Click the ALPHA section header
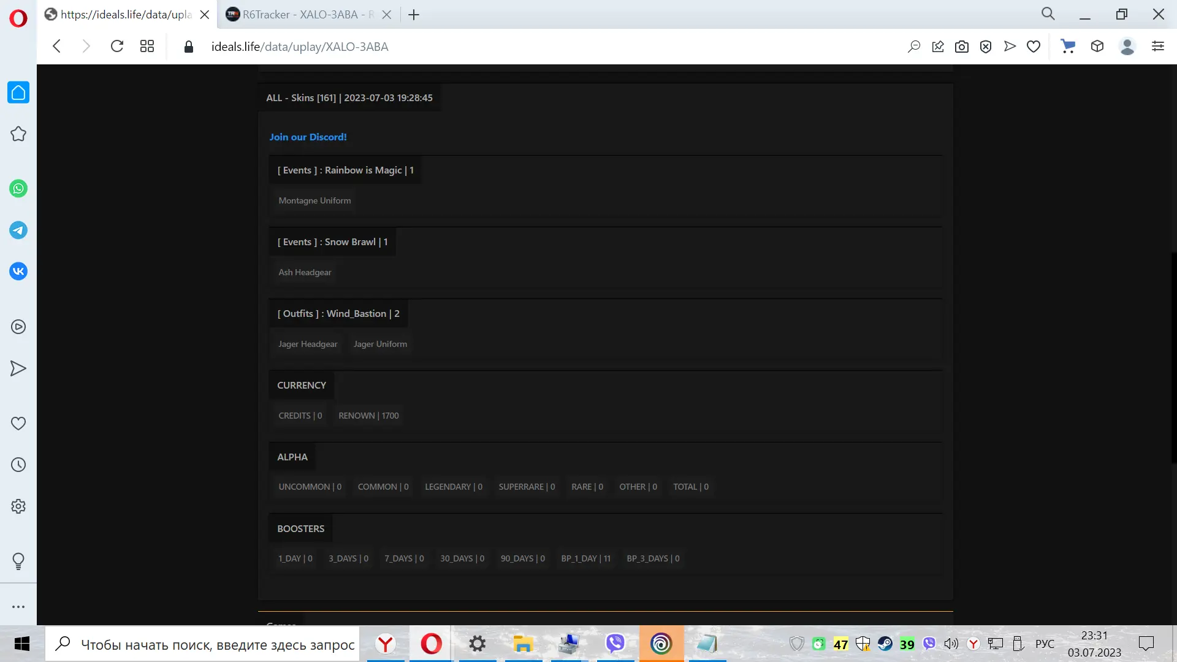The image size is (1177, 662). [292, 457]
